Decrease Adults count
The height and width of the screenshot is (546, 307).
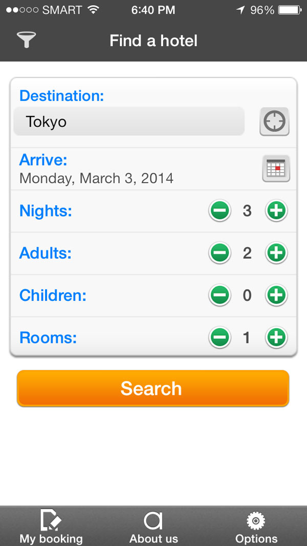pos(220,253)
